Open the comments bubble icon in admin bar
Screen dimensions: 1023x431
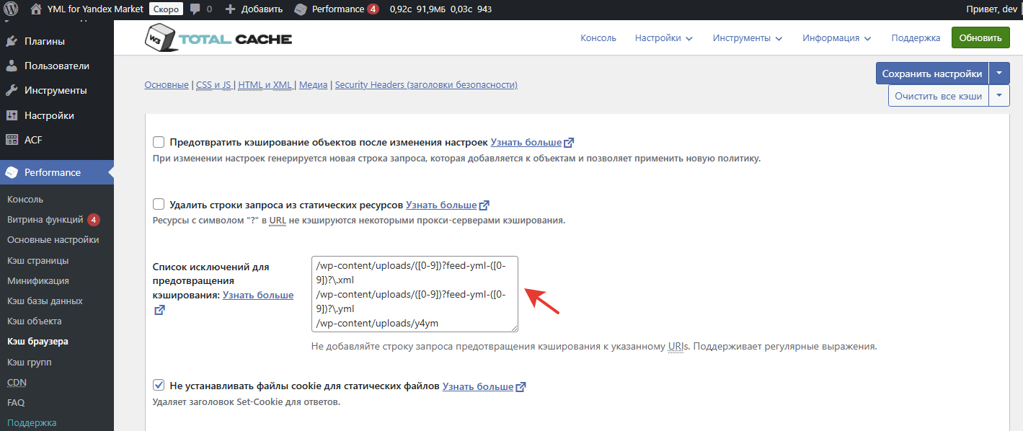pos(195,9)
